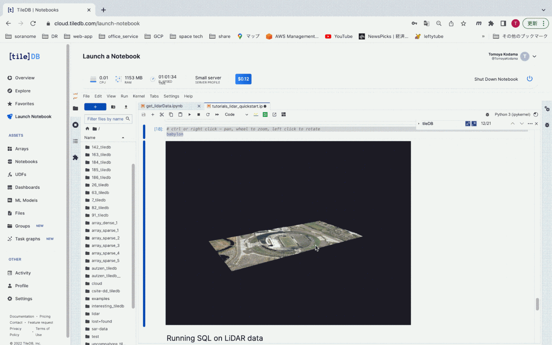552x345 pixels.
Task: Click the Shut Down Notebook button
Action: [x=496, y=79]
